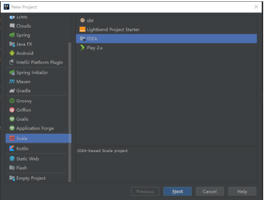Viewport: 264px width, 200px height.
Task: Click the Play 2.x green arrow icon
Action: click(82, 48)
